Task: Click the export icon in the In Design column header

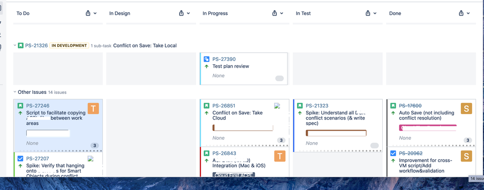Action: tap(182, 13)
